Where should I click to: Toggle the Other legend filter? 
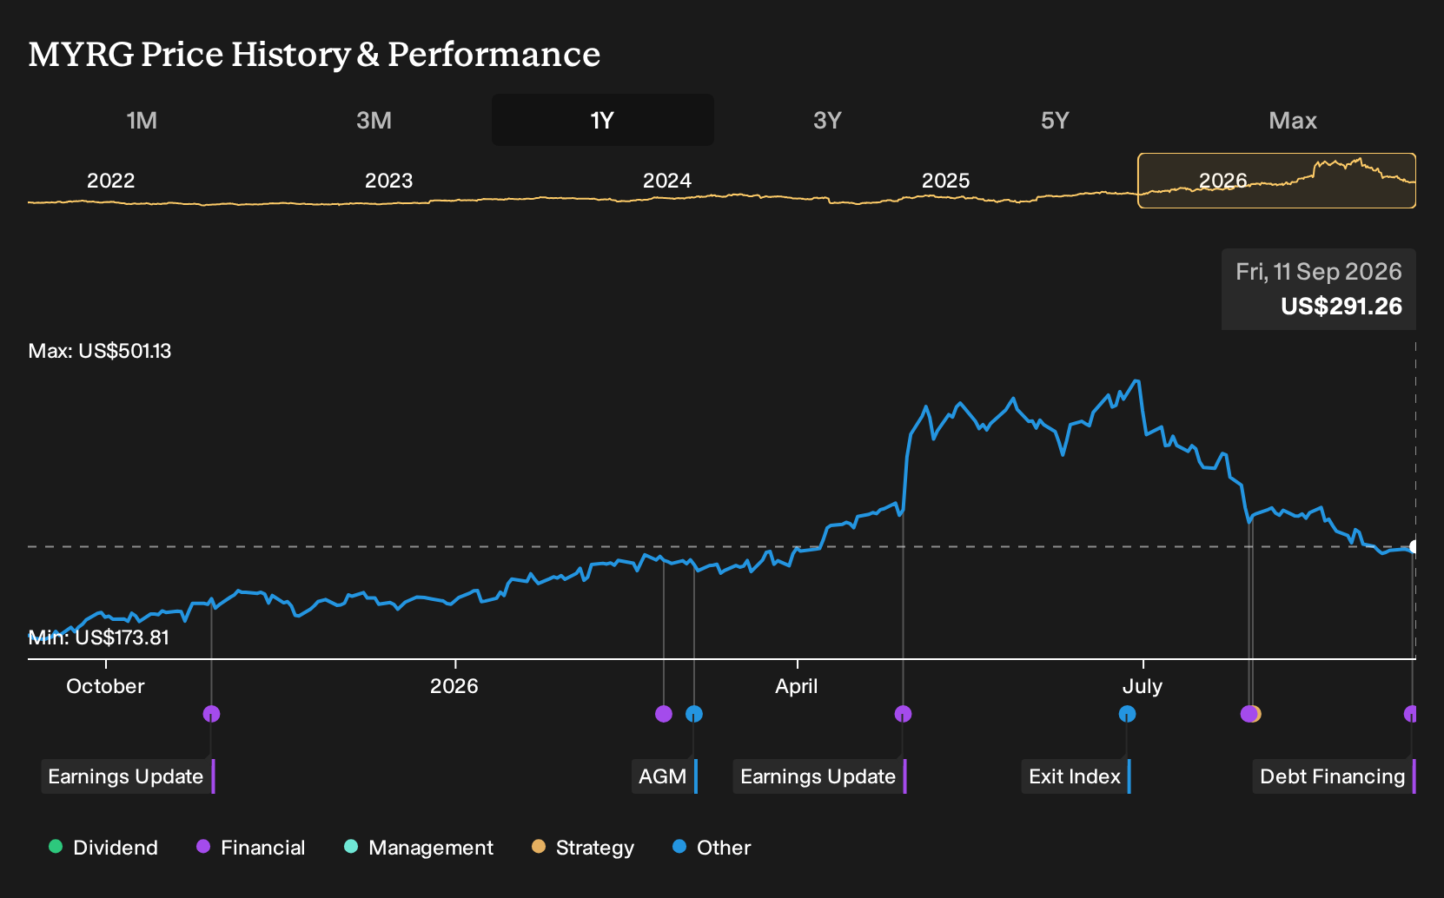(712, 848)
